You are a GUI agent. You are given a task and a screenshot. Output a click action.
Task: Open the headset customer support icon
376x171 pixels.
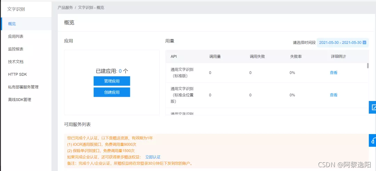373,140
